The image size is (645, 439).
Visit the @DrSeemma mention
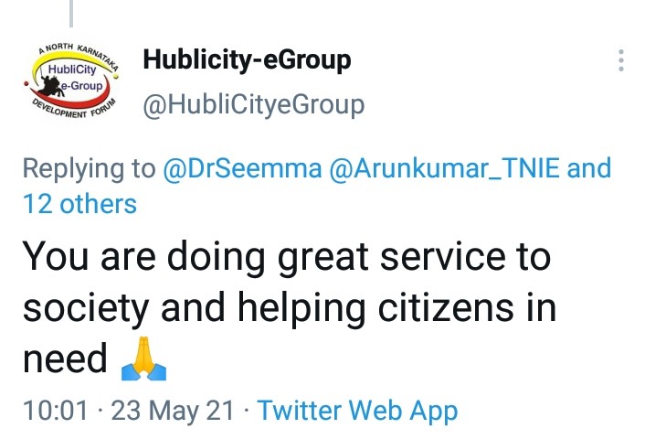242,168
